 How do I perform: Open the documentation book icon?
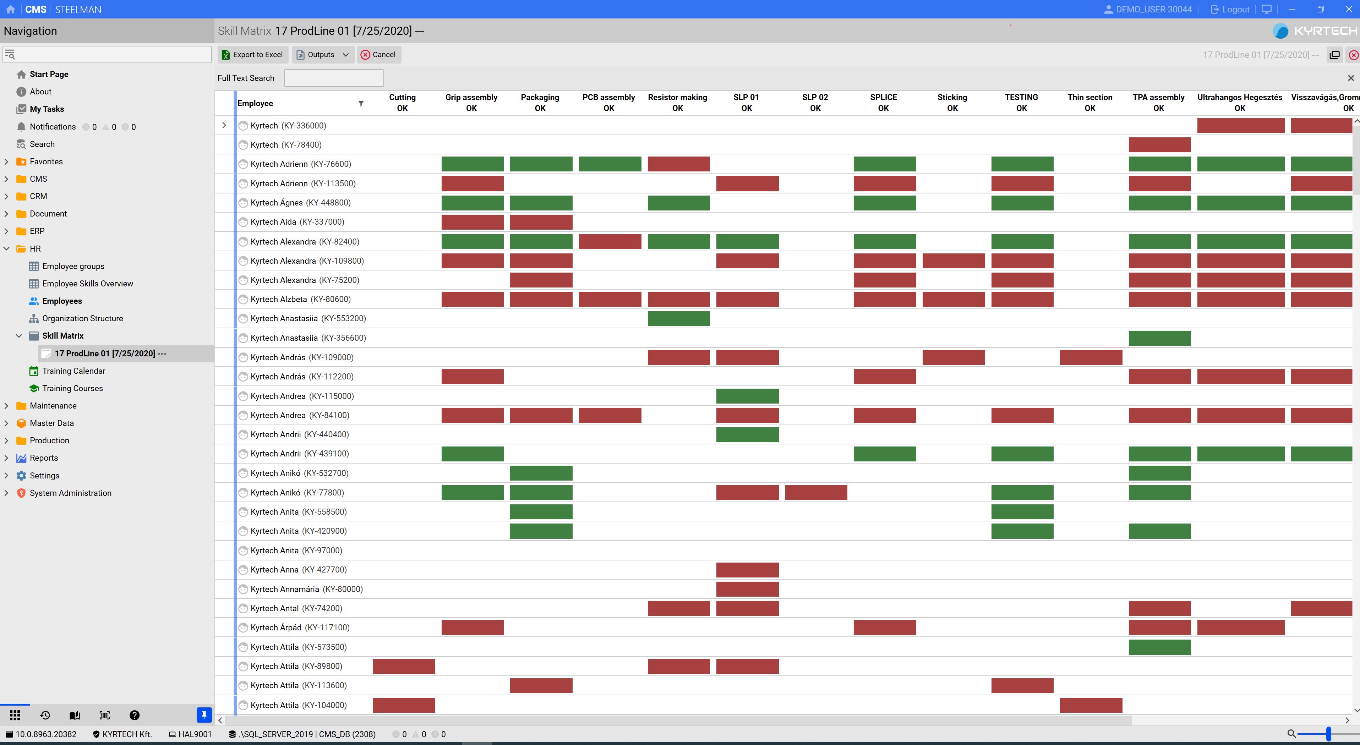75,715
